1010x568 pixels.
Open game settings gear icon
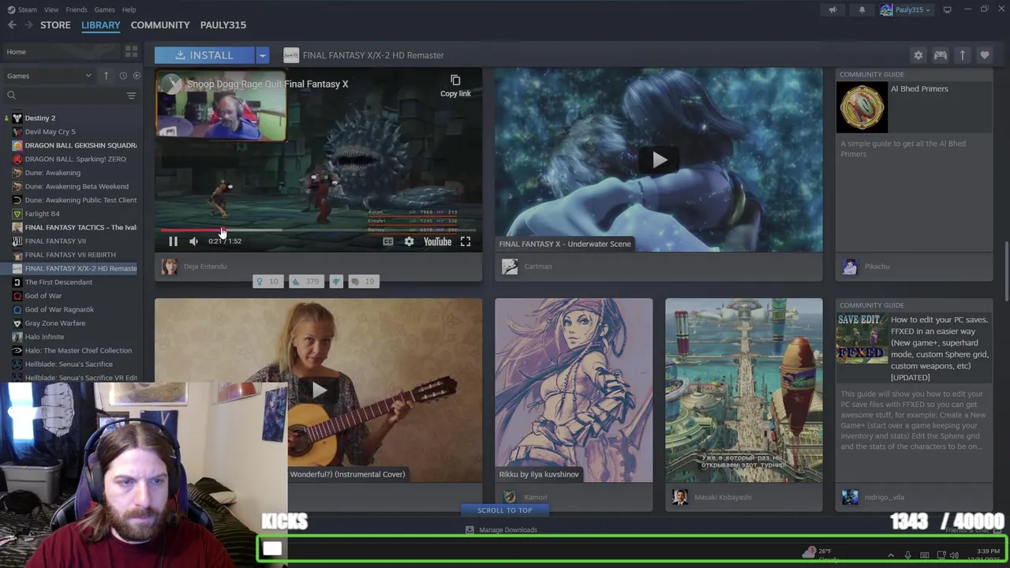pos(918,55)
